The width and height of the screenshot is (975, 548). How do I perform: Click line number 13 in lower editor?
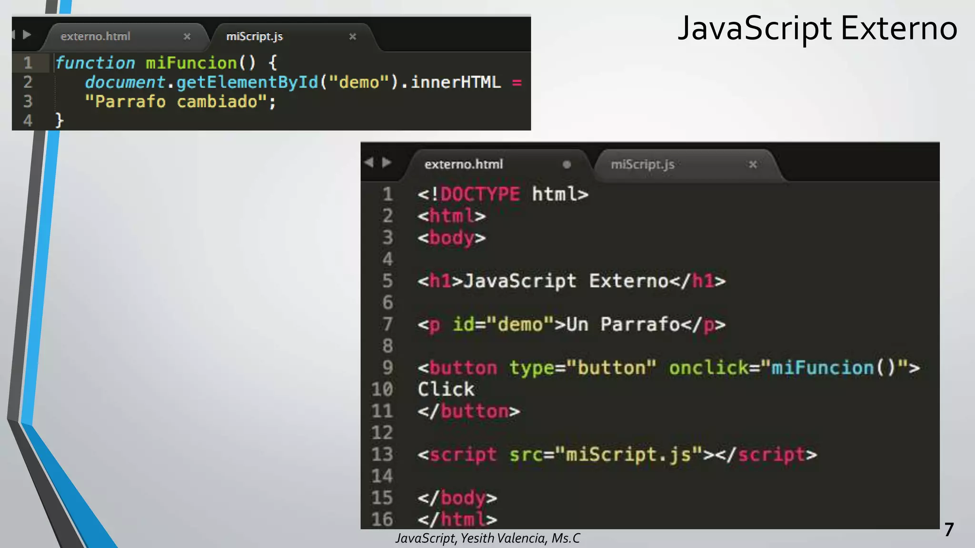[382, 454]
